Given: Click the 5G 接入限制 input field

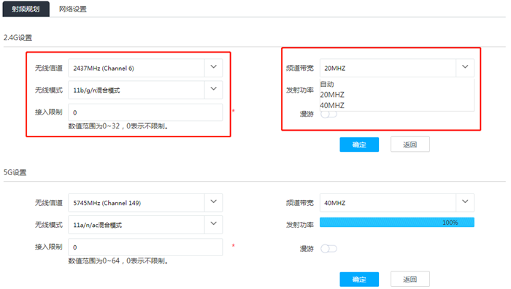Looking at the screenshot, I should (x=145, y=247).
